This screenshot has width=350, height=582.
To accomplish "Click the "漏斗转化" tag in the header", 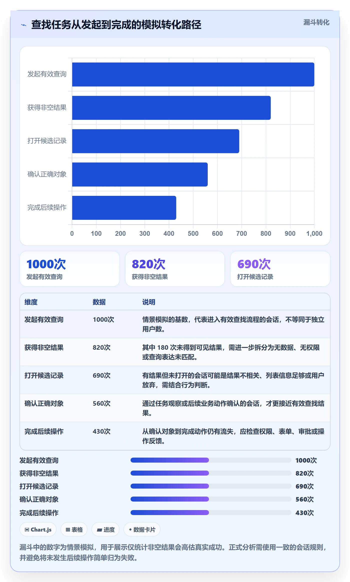I will (316, 22).
